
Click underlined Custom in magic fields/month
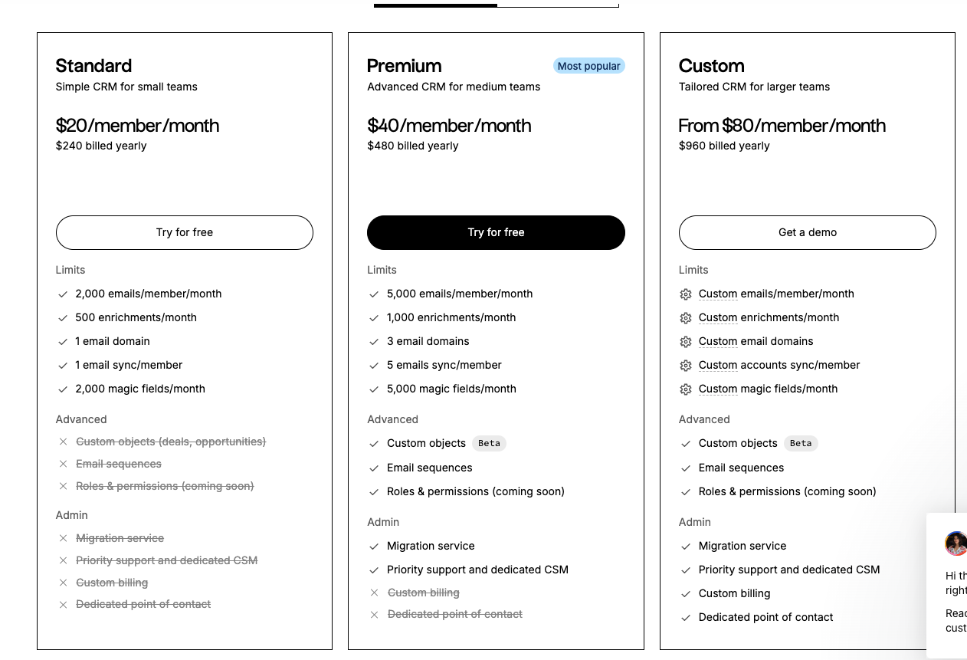718,389
